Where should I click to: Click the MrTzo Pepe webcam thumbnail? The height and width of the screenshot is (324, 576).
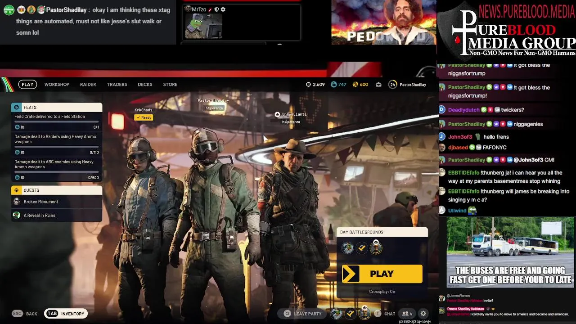[203, 26]
